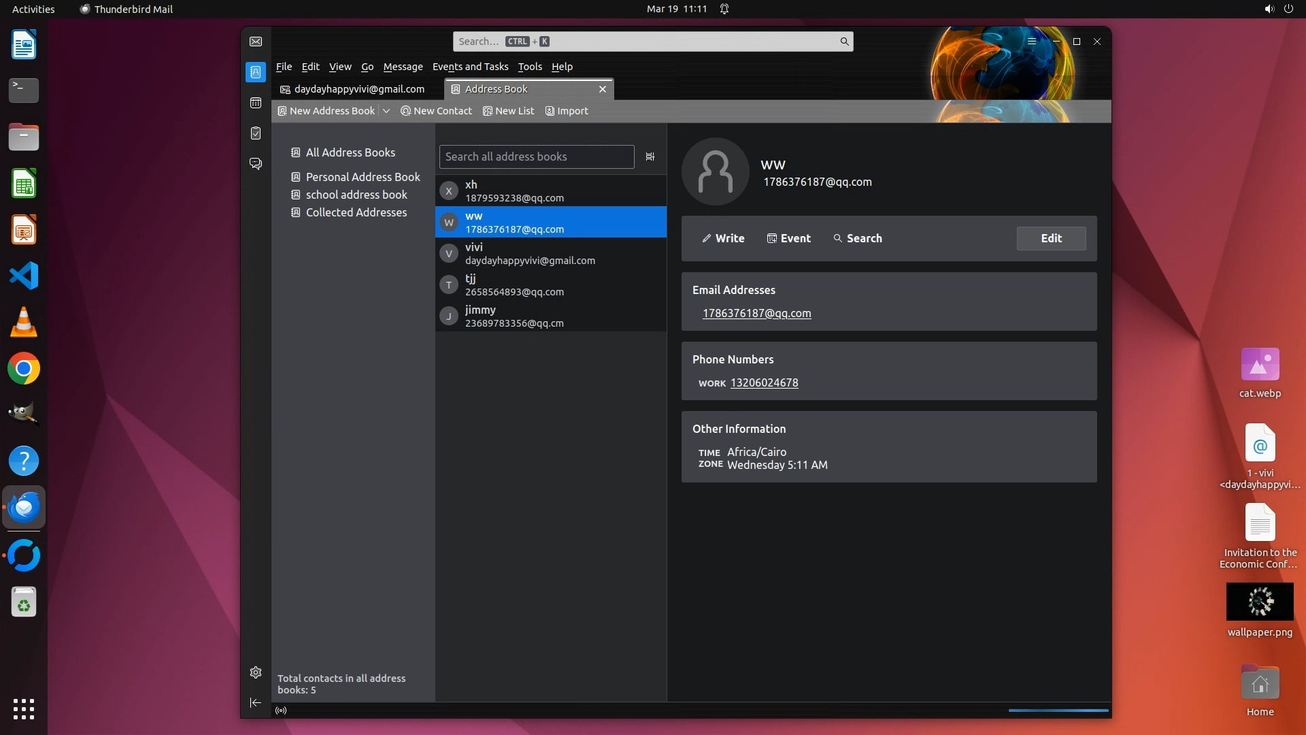Click the global search magnifier icon
Viewport: 1306px width, 735px height.
[x=844, y=42]
